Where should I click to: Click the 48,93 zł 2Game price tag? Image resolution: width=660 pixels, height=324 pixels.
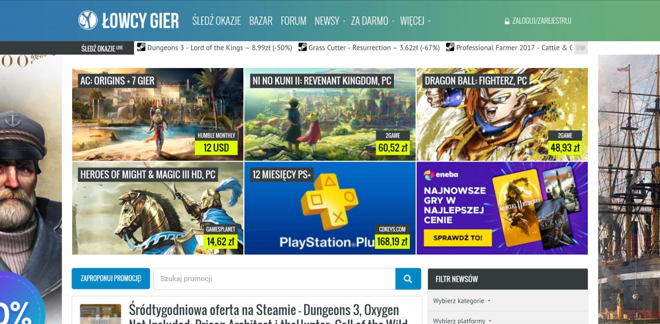(x=565, y=148)
